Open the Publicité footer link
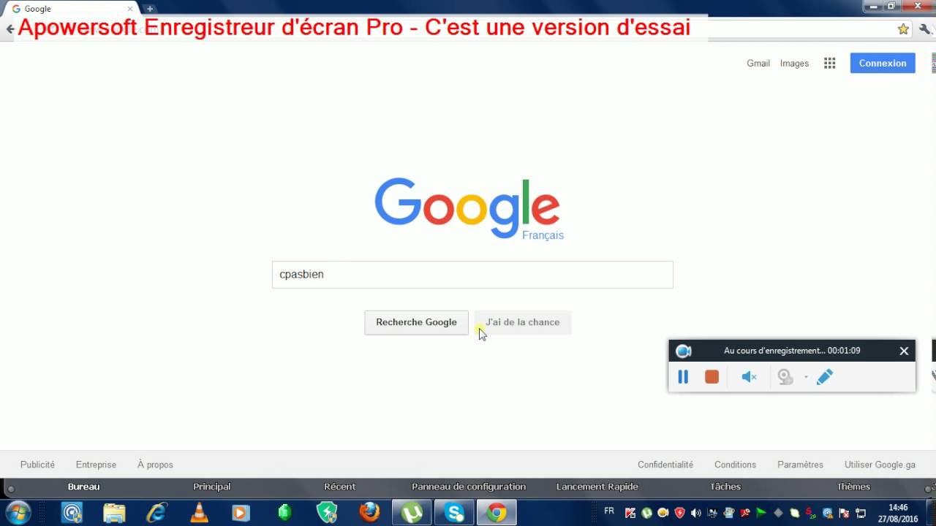 pos(37,465)
